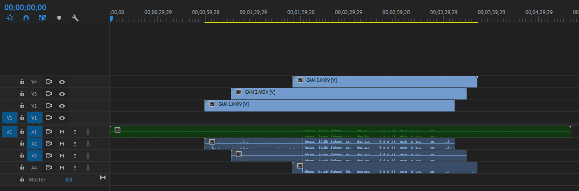Click the playhead timecode 00;00;00;00
The image size is (579, 191).
tap(25, 8)
